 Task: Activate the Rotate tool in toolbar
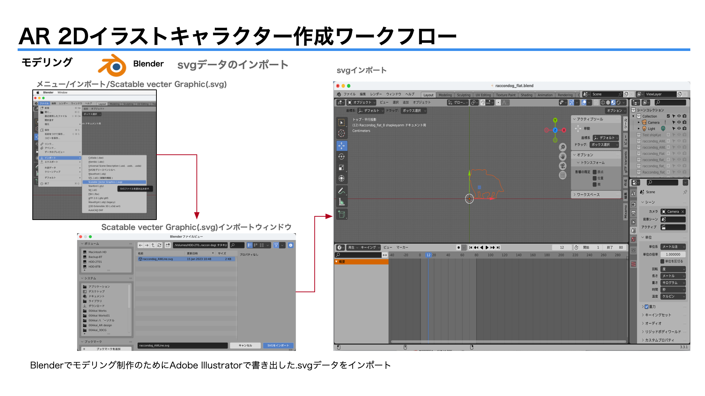[x=341, y=157]
